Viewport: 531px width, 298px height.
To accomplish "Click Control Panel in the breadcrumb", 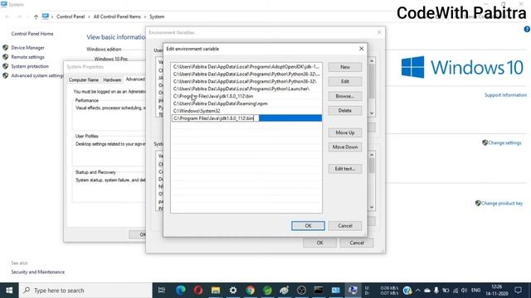I will [71, 17].
